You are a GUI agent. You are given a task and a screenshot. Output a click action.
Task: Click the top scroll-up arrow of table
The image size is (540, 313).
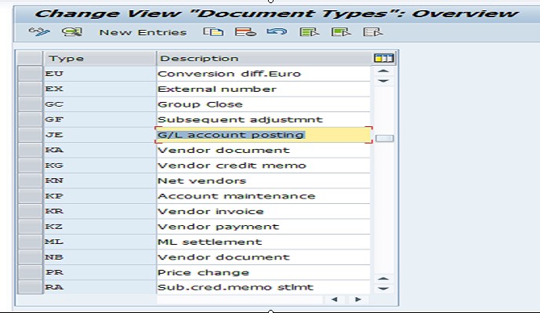tap(383, 71)
